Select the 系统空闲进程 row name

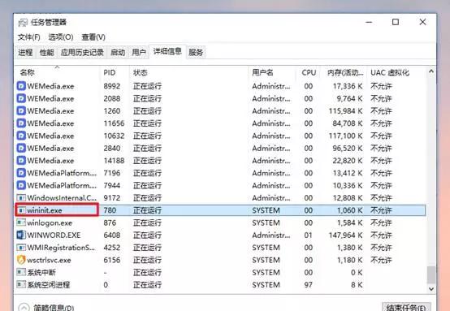click(48, 285)
